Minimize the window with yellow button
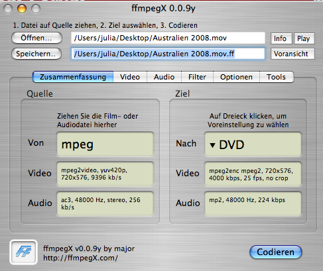The width and height of the screenshot is (323, 271). [x=22, y=9]
